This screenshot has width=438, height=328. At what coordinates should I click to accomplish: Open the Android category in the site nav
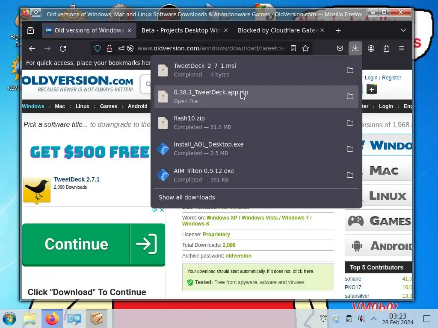point(137,106)
